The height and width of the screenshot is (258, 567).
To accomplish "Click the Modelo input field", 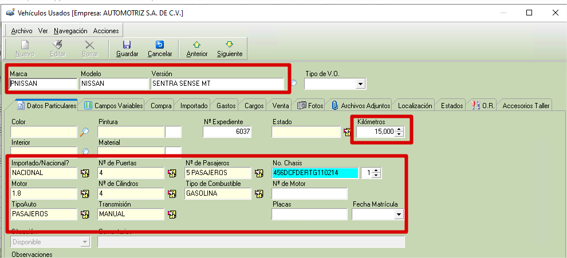I will tap(114, 84).
